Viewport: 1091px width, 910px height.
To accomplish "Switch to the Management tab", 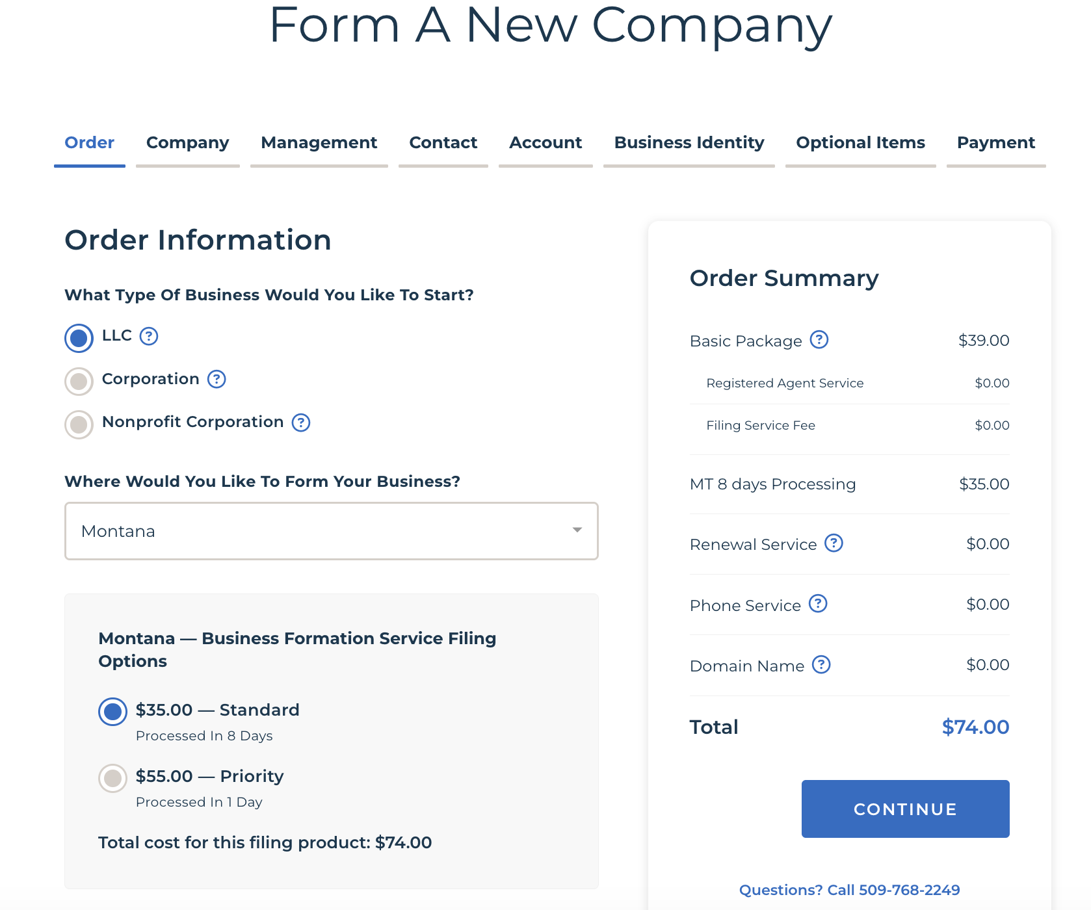I will pos(319,143).
